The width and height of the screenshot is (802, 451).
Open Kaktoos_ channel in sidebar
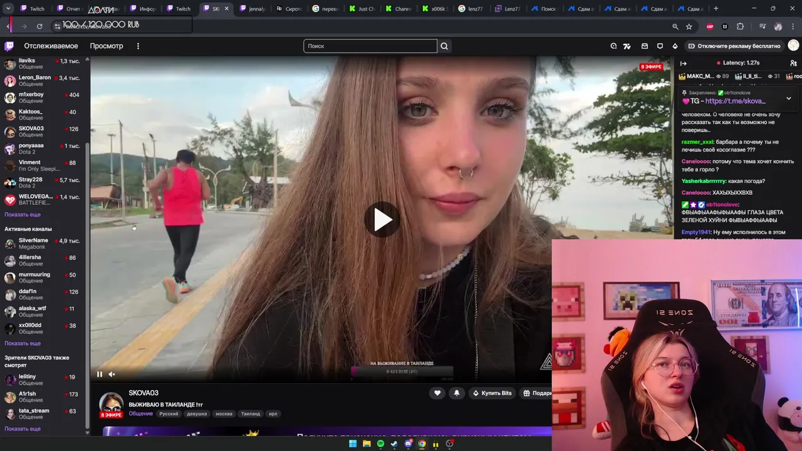point(43,115)
